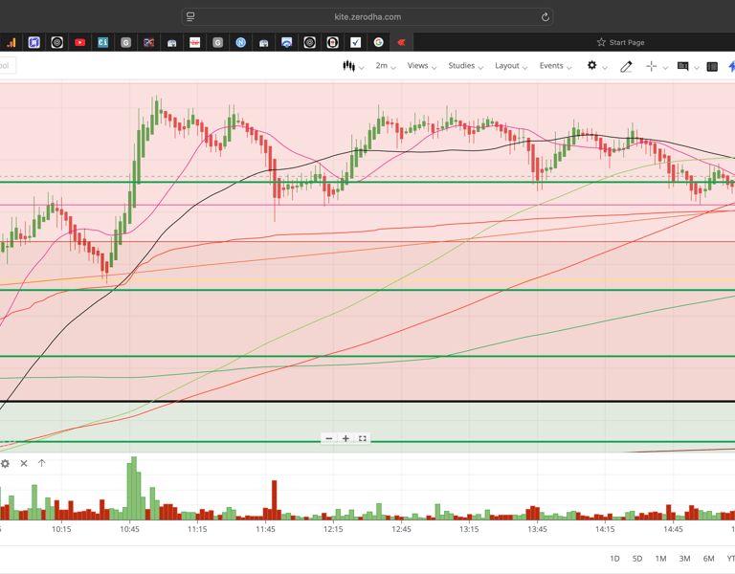Select the 5D range button
The image size is (735, 574).
[637, 559]
